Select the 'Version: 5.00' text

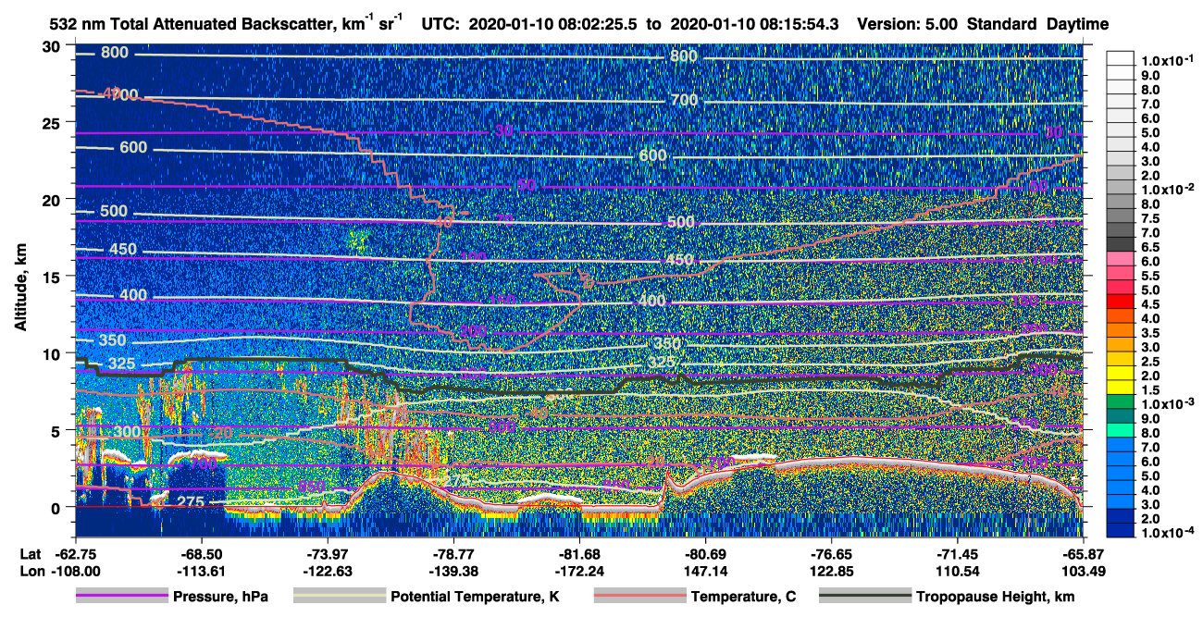(909, 24)
